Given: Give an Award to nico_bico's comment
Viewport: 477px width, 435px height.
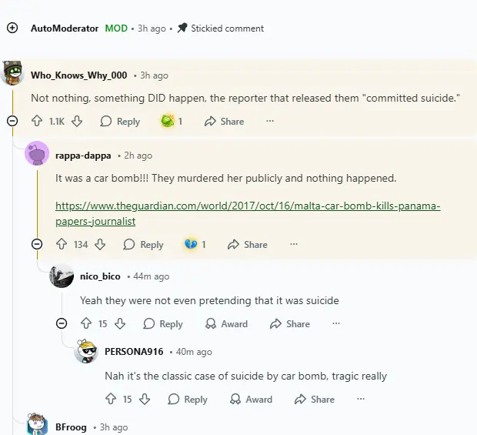Looking at the screenshot, I should click(x=226, y=323).
